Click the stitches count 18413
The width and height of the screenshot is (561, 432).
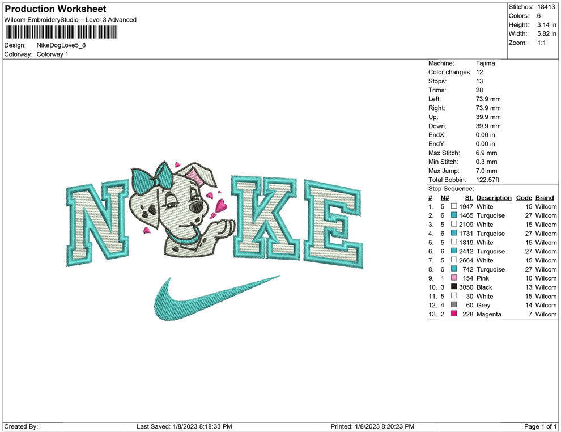coord(546,7)
